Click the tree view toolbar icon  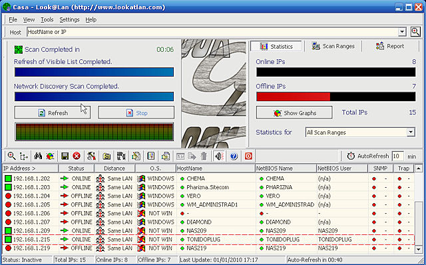click(x=24, y=156)
